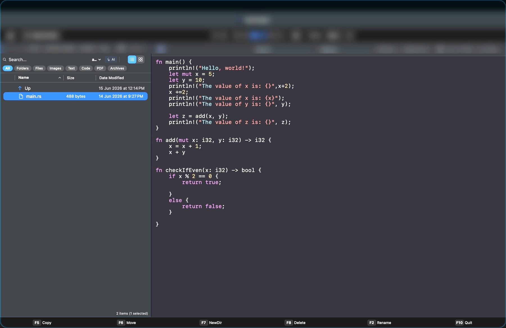Filter by Folders
Image resolution: width=506 pixels, height=328 pixels.
click(x=22, y=68)
